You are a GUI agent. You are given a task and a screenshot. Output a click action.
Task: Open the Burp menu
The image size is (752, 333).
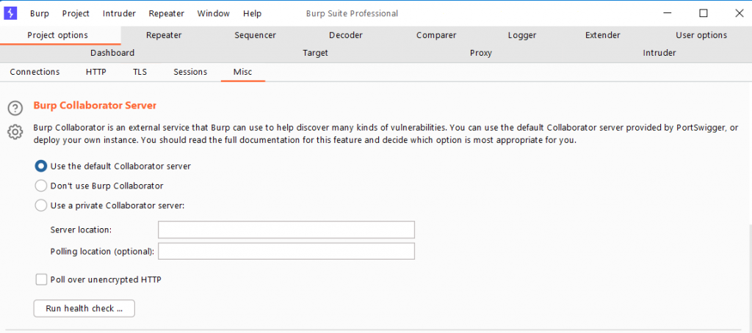40,13
